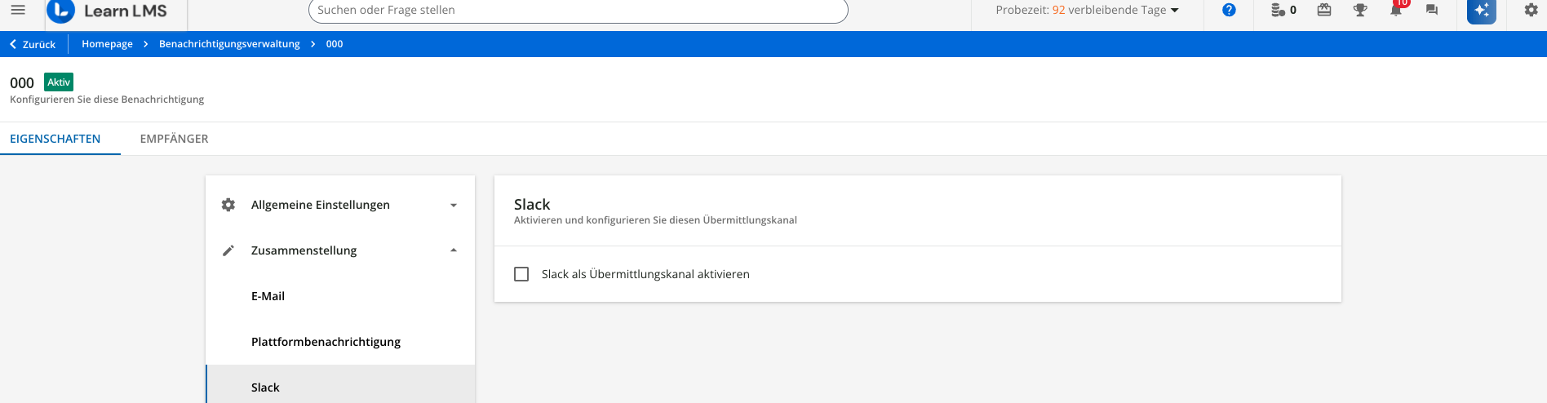Select E-Mail in the sidebar

(x=268, y=296)
